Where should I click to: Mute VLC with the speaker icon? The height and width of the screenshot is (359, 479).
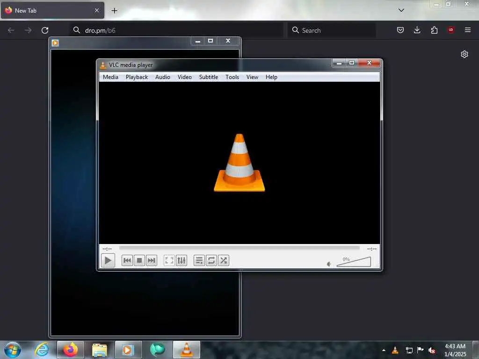pos(329,264)
